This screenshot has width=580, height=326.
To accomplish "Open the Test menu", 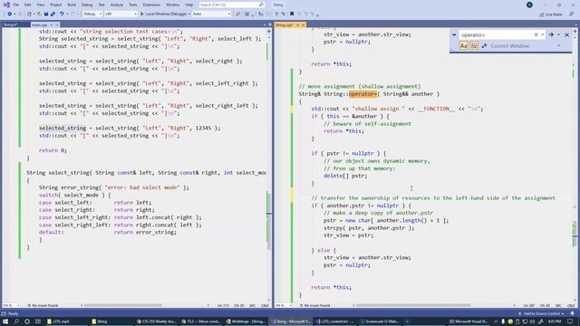I will [101, 5].
